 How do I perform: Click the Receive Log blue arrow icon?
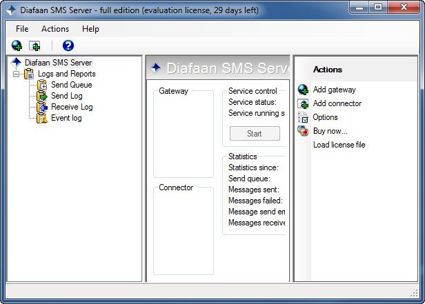tap(42, 107)
